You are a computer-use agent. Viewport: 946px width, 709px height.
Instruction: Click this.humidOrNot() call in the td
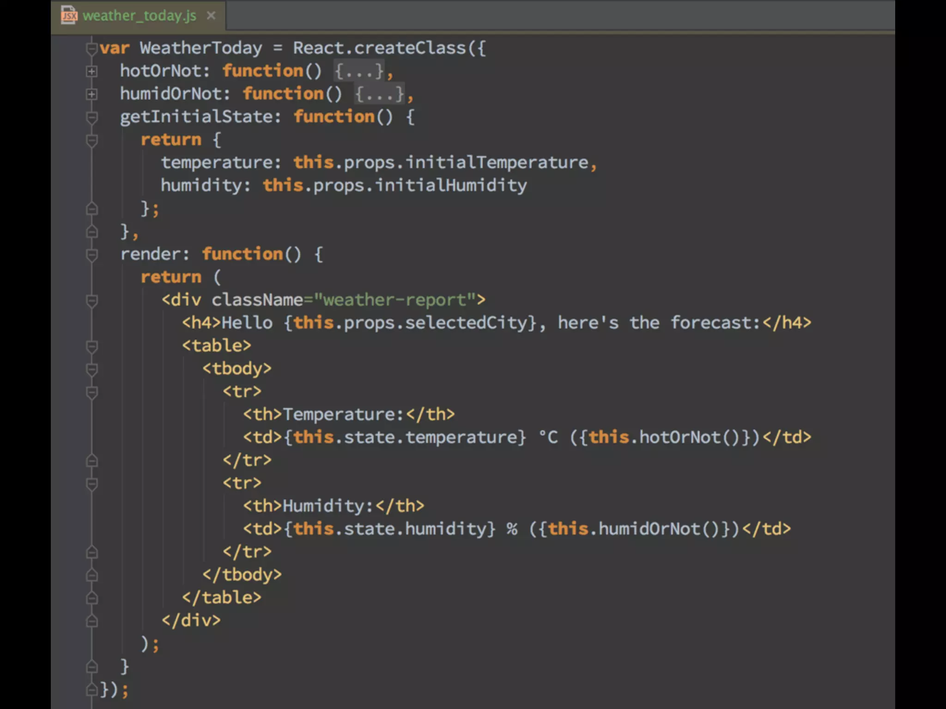click(x=635, y=529)
